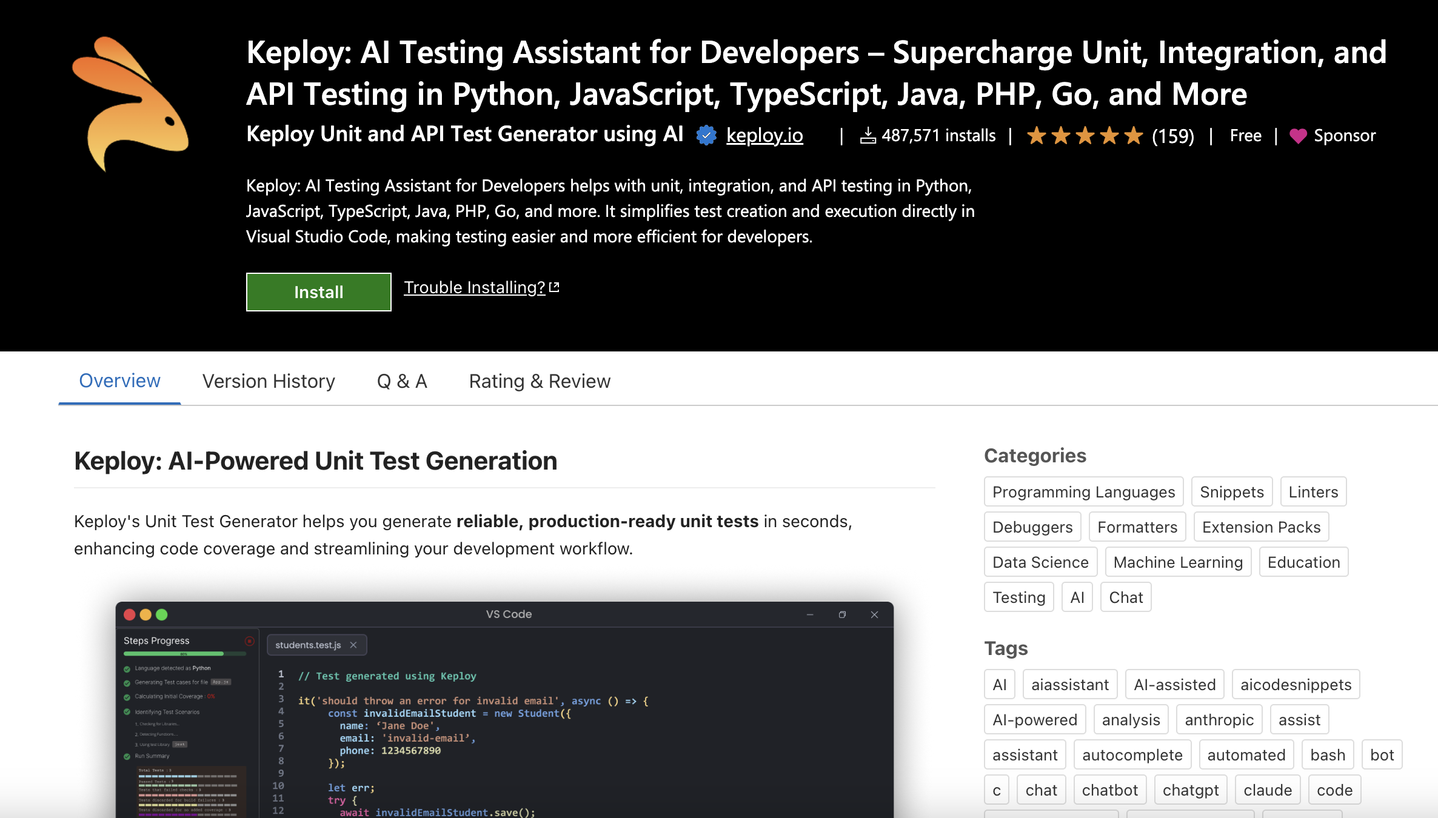
Task: Open the autocomplete tag
Action: click(1132, 755)
